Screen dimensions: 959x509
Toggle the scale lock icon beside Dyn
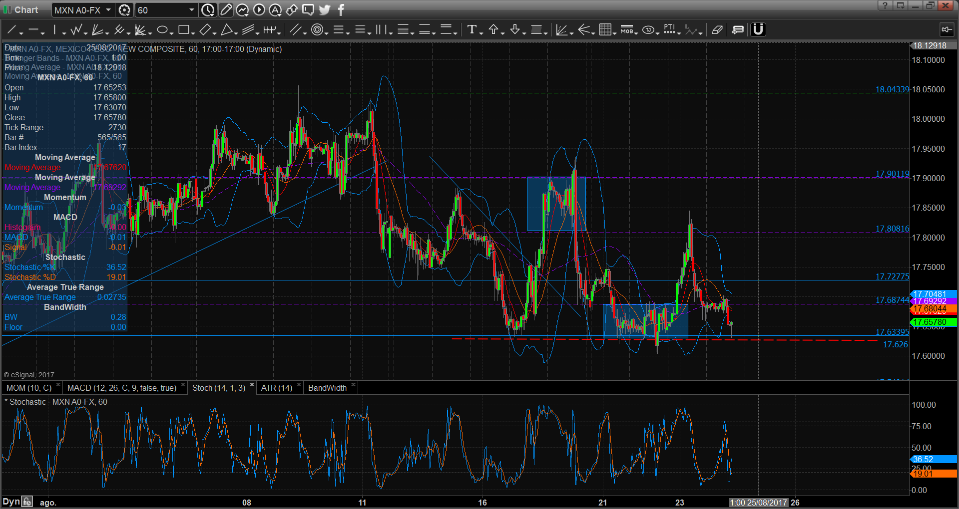pos(27,502)
